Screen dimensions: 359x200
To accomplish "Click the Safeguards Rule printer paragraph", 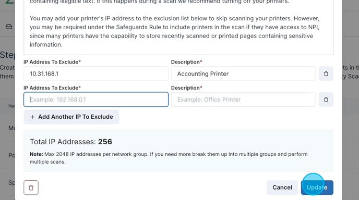I will pos(174,32).
